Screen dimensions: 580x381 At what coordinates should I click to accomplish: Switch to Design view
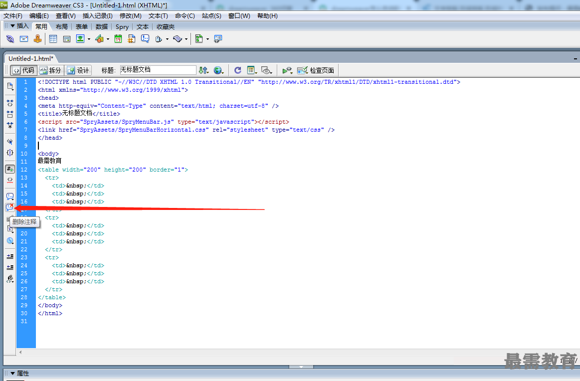(78, 70)
